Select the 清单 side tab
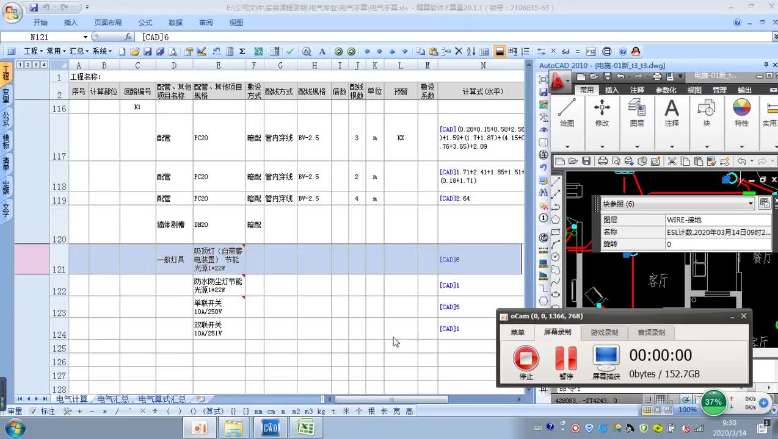 pyautogui.click(x=6, y=163)
